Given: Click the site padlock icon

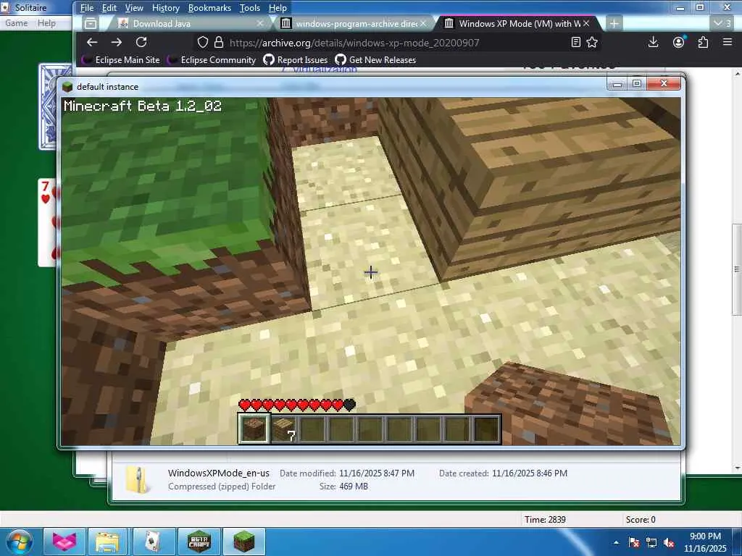Looking at the screenshot, I should point(219,43).
